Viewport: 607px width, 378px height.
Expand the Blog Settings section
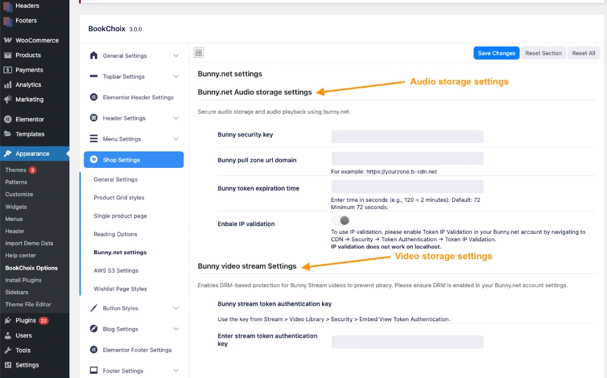click(175, 329)
